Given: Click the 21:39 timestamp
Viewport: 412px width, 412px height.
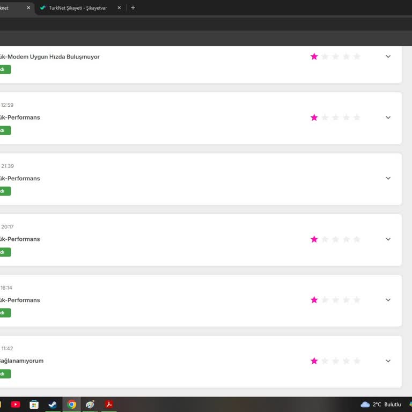Looking at the screenshot, I should [8, 166].
